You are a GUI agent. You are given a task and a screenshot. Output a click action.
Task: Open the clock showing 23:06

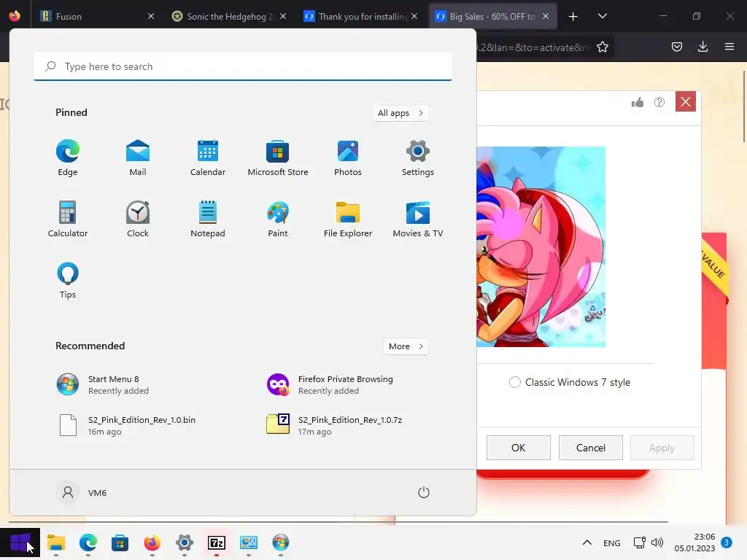pos(694,542)
